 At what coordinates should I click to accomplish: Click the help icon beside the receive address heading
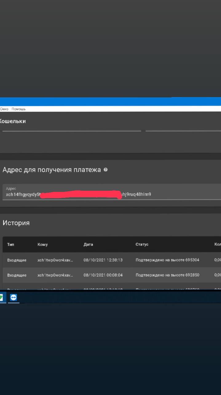pos(105,170)
